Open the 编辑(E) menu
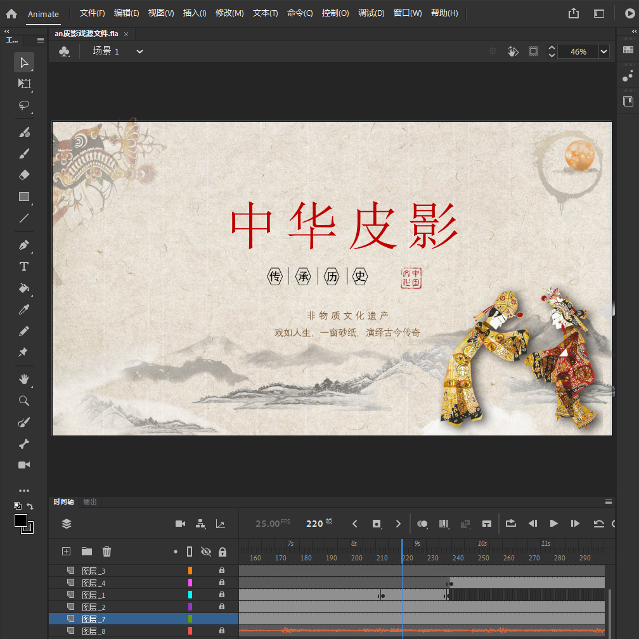This screenshot has width=639, height=639. (x=126, y=13)
